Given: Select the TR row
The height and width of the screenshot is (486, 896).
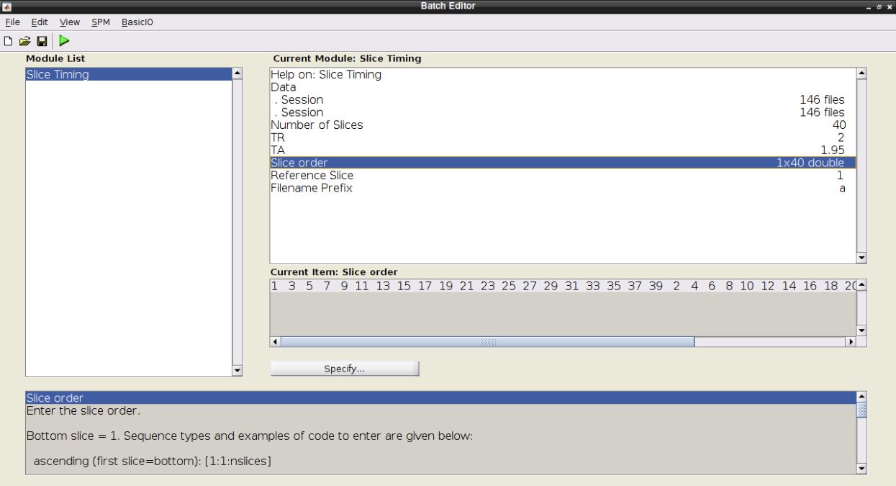Looking at the screenshot, I should (x=563, y=138).
